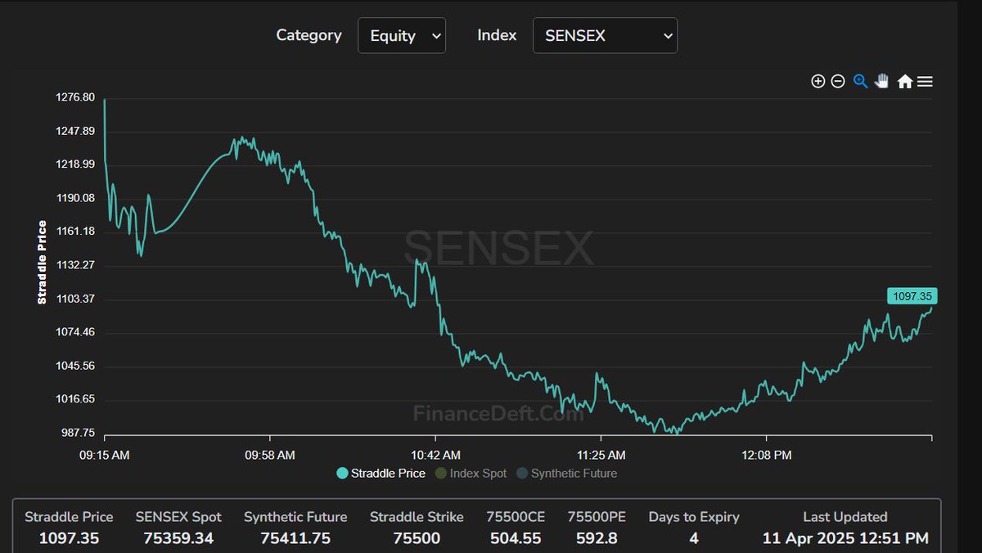The height and width of the screenshot is (553, 982).
Task: Click the zoom in plus icon
Action: point(818,81)
